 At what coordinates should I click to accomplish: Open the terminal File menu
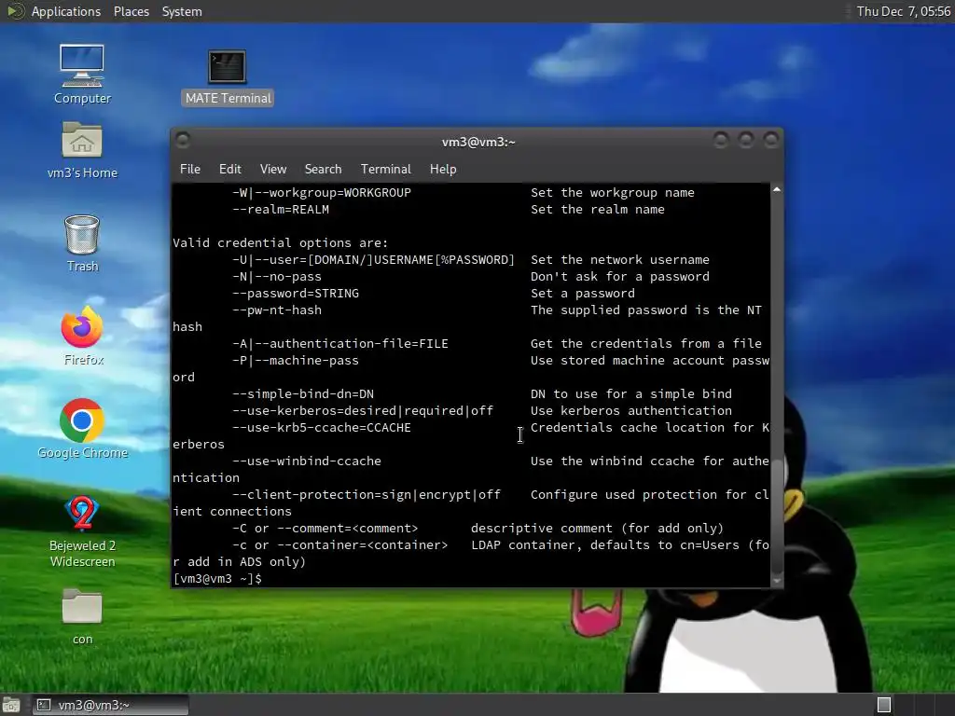190,170
